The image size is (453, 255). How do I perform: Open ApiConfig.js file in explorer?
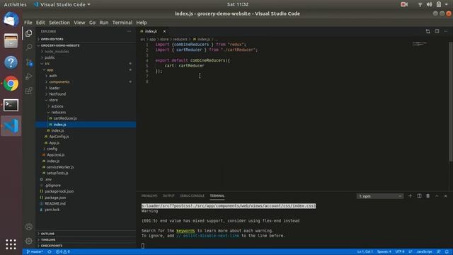point(59,137)
